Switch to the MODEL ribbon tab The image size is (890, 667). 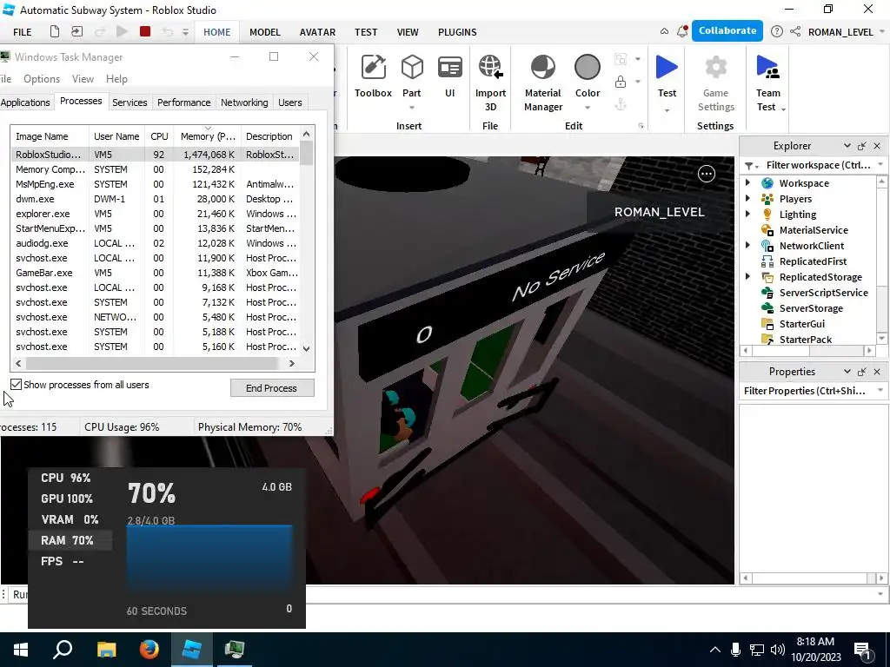coord(265,32)
